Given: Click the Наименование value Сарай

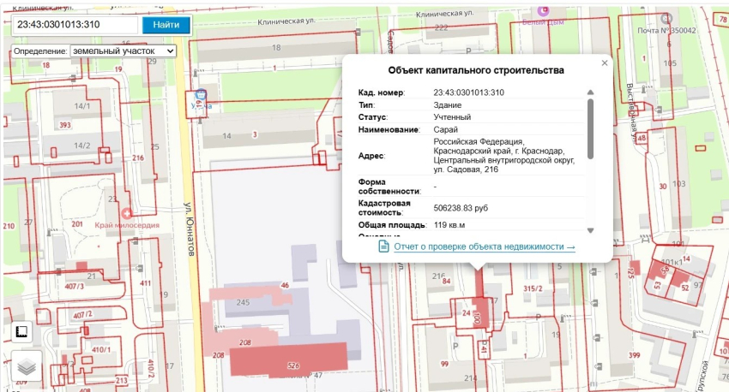Looking at the screenshot, I should pos(445,129).
